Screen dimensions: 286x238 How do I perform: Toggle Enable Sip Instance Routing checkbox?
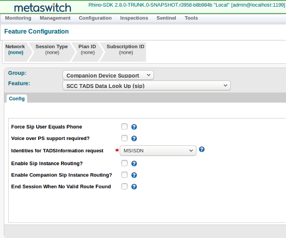[124, 163]
